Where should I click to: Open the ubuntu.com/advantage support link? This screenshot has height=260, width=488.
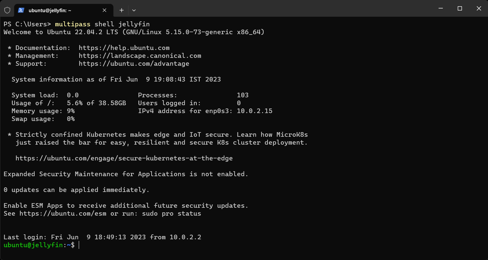pos(134,64)
